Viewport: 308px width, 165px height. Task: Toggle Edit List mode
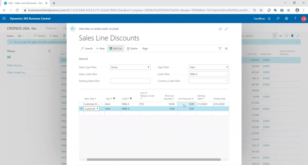(x=115, y=48)
